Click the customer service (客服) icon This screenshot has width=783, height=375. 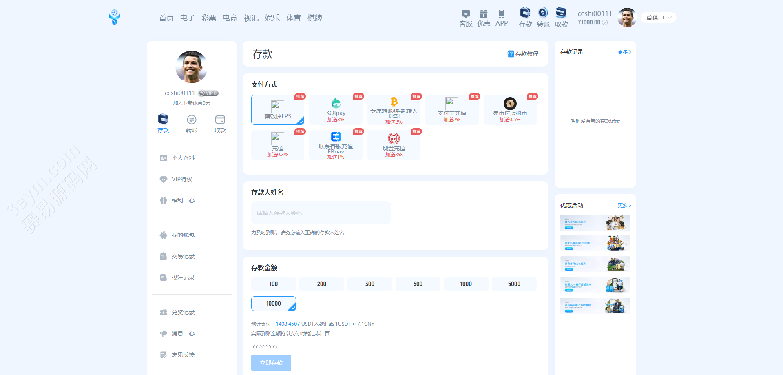click(x=465, y=14)
